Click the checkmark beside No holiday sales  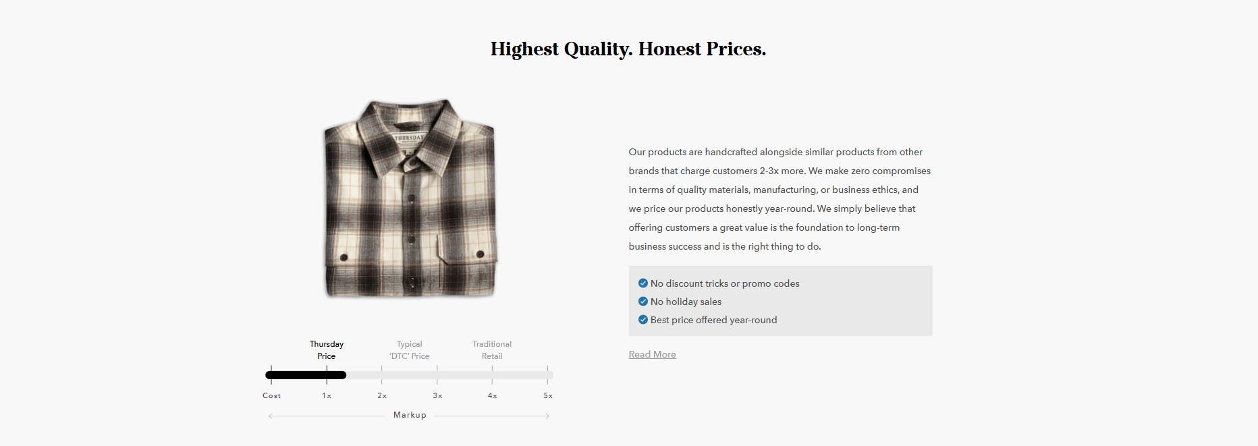click(643, 302)
